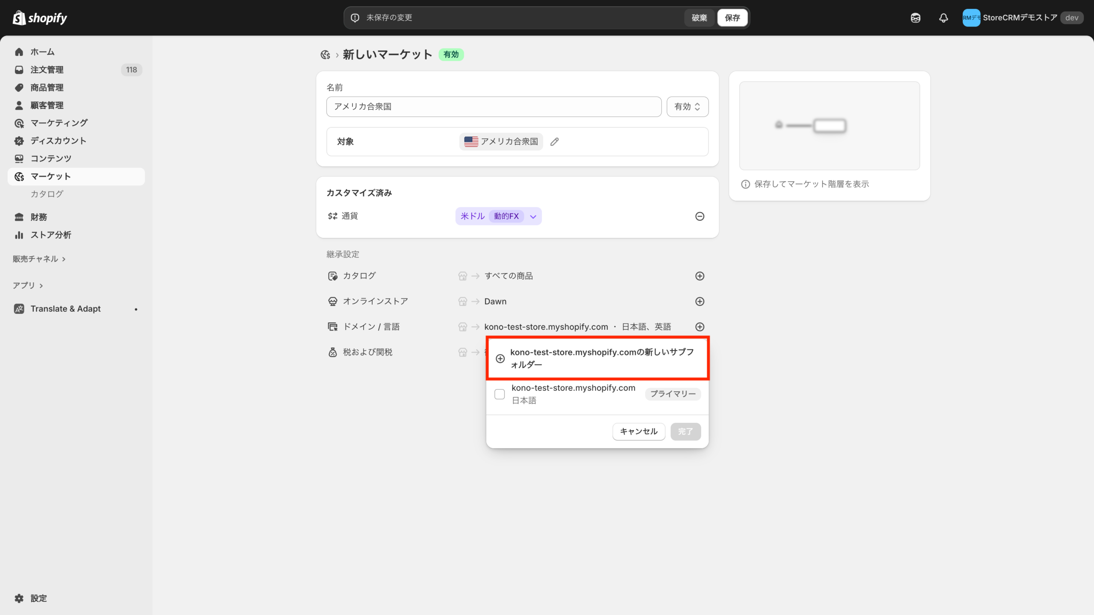Screen dimensions: 1094x615
Task: Remove the currency customization with the minus circle icon
Action: [x=700, y=217]
